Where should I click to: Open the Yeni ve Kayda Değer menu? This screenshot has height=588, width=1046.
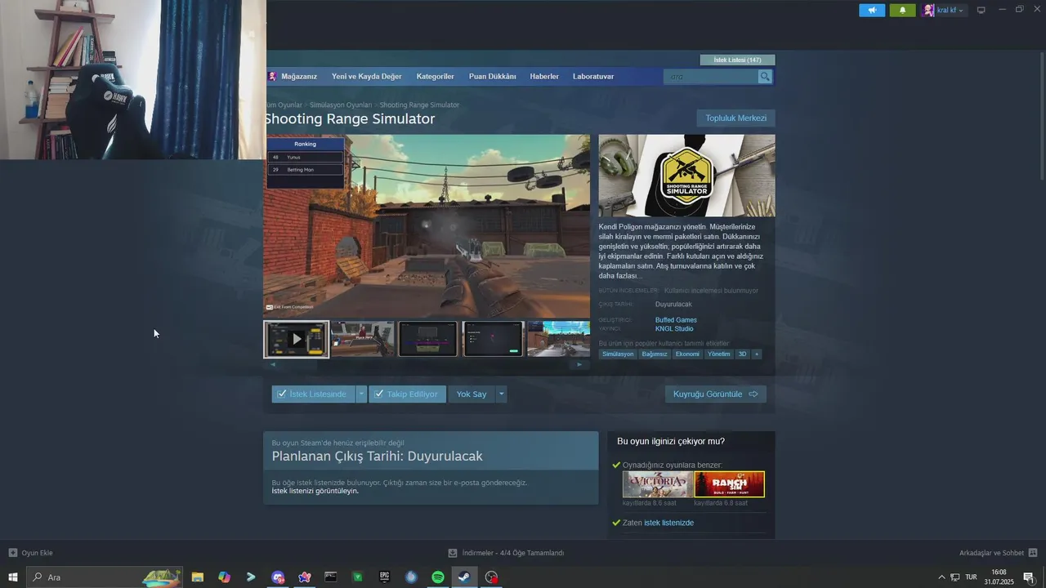pyautogui.click(x=366, y=76)
